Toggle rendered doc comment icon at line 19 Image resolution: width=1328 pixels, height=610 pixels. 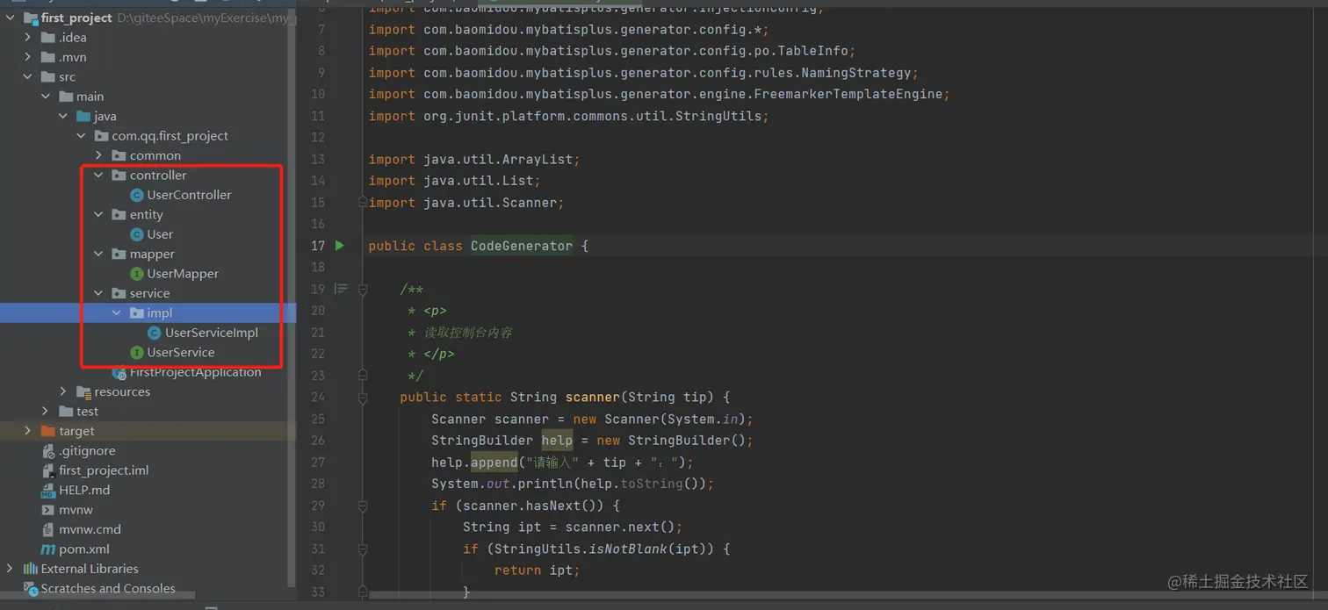tap(341, 289)
